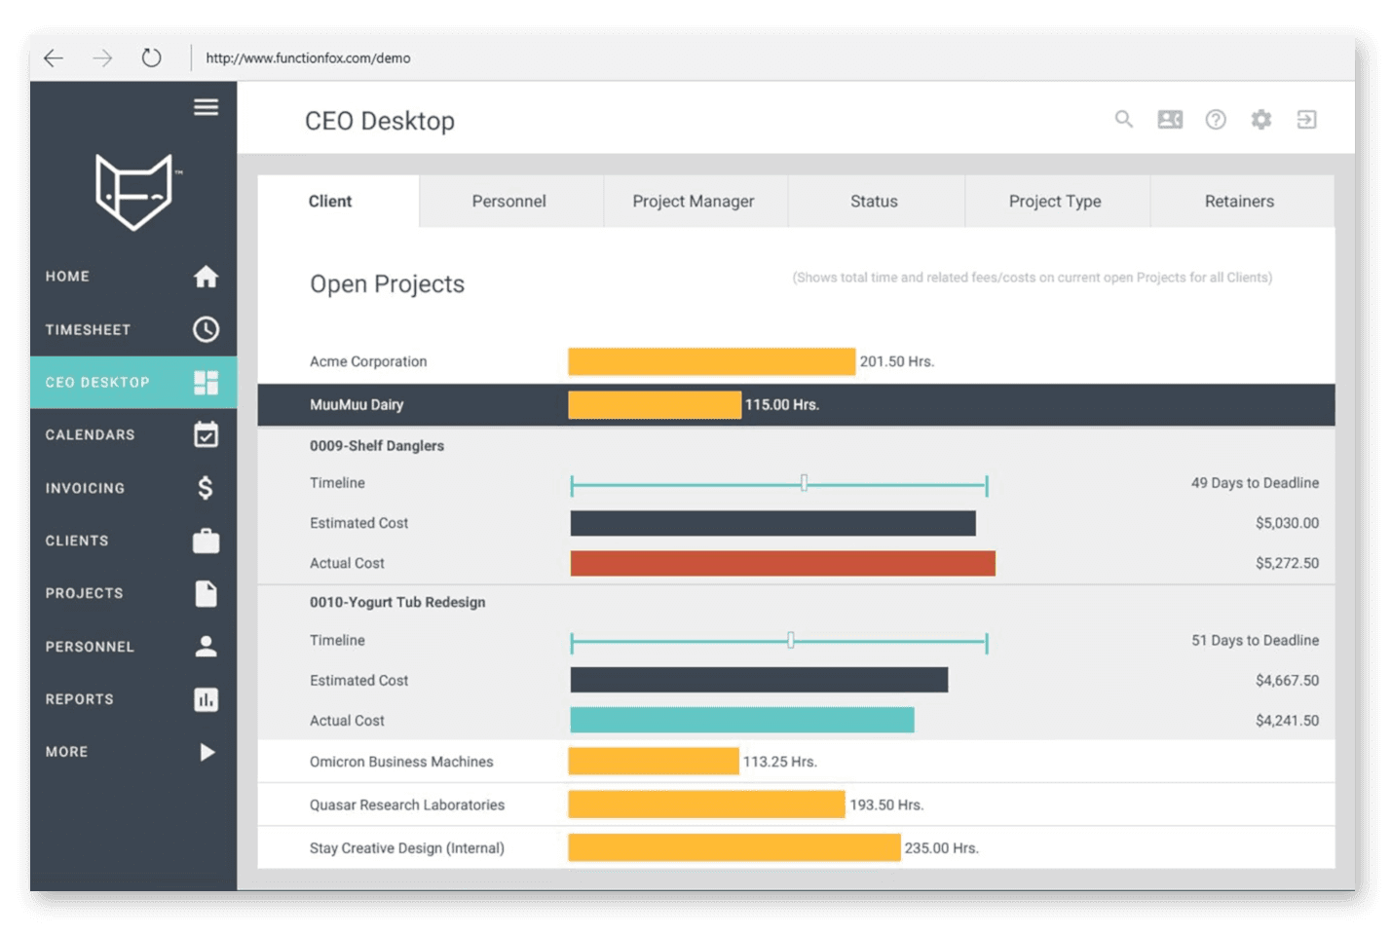This screenshot has width=1391, height=935.
Task: Open the Clients briefcase icon
Action: pyautogui.click(x=206, y=541)
